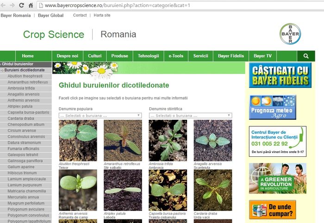Click the browser forward arrow
Image resolution: width=324 pixels, height=223 pixels.
(x=12, y=5)
